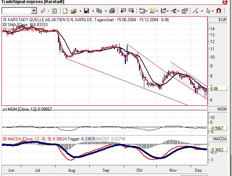Click the sigma formula icon
Image resolution: width=232 pixels, height=176 pixels.
(x=174, y=11)
